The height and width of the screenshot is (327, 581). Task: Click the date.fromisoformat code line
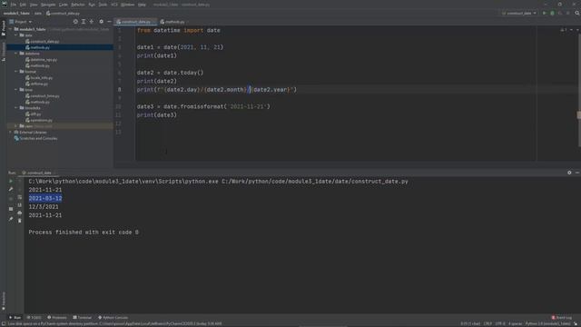[x=203, y=107]
